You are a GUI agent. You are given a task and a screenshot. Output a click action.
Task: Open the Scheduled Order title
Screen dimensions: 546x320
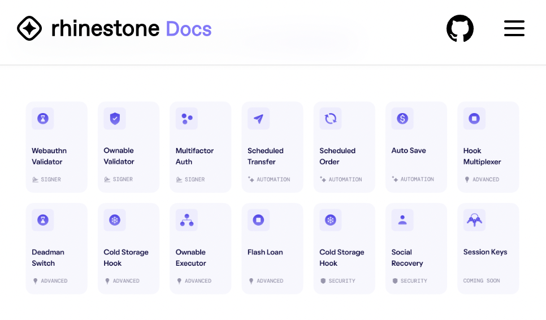point(337,156)
